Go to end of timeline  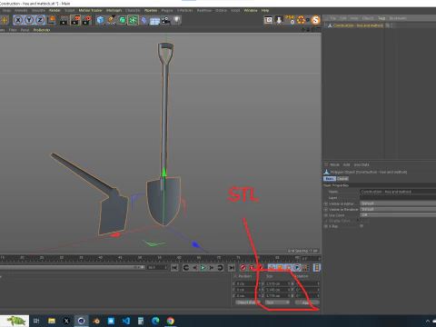232,268
